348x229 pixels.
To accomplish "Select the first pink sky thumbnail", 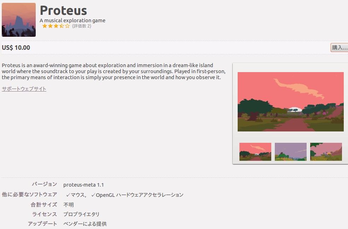I will (x=255, y=152).
